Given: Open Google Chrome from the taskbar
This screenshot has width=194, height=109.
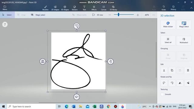Looking at the screenshot, I should tap(109, 106).
